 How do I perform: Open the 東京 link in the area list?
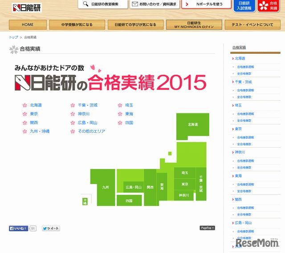[34, 114]
